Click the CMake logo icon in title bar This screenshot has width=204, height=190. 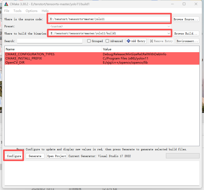click(x=6, y=4)
